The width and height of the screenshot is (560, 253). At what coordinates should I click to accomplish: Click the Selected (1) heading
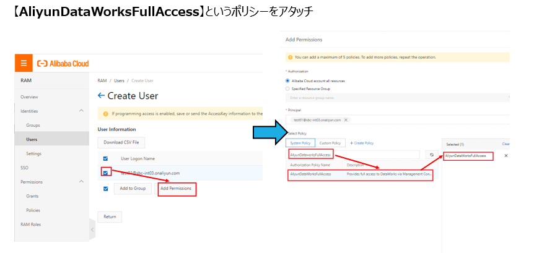coord(455,144)
